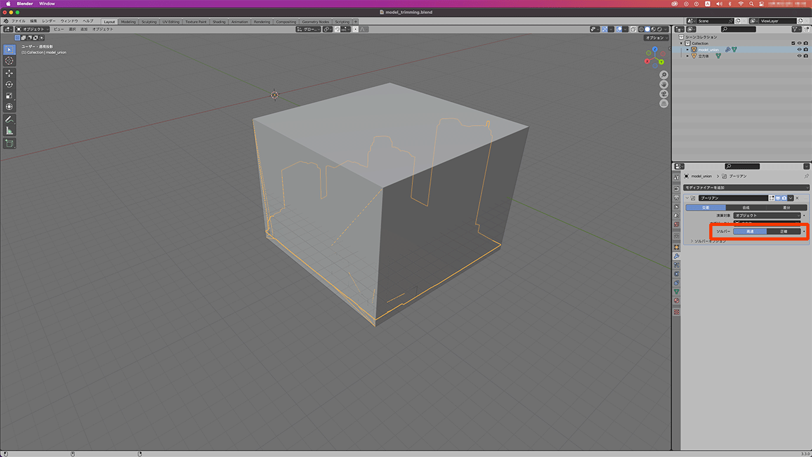This screenshot has width=812, height=457.
Task: Open the Material properties tab
Action: (676, 300)
